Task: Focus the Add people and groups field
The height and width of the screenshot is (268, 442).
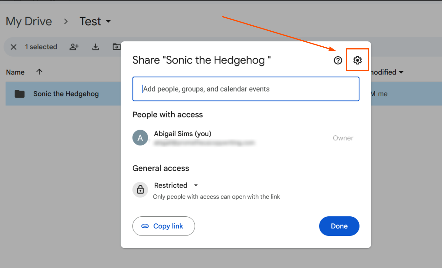Action: (x=246, y=89)
